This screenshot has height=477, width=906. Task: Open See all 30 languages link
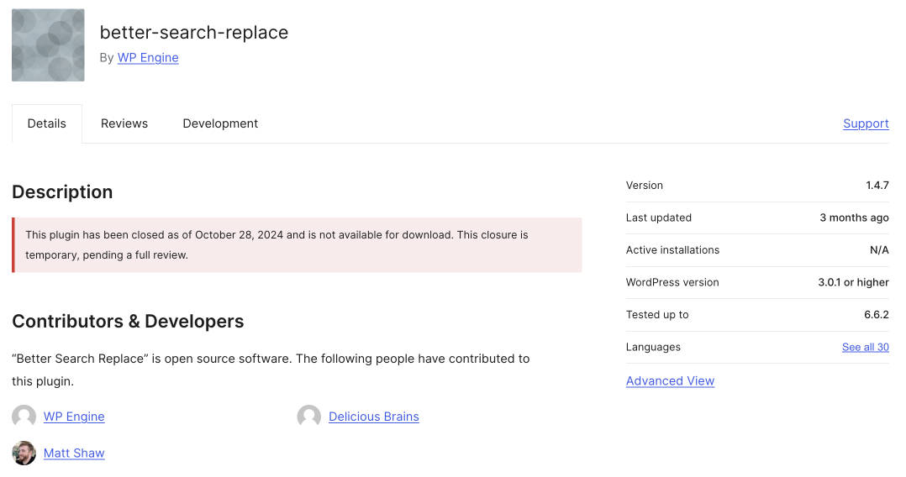[x=865, y=347]
